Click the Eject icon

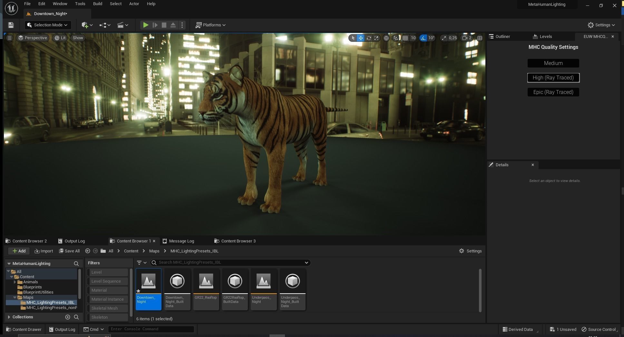tap(173, 25)
